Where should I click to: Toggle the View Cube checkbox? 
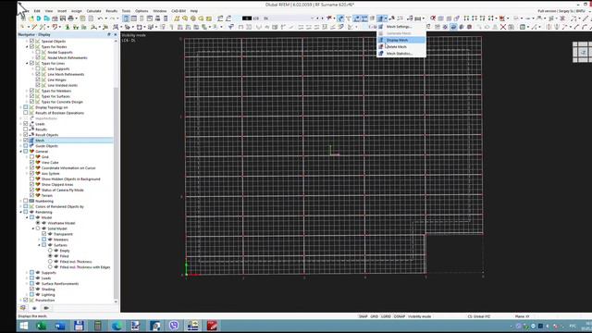(x=31, y=163)
